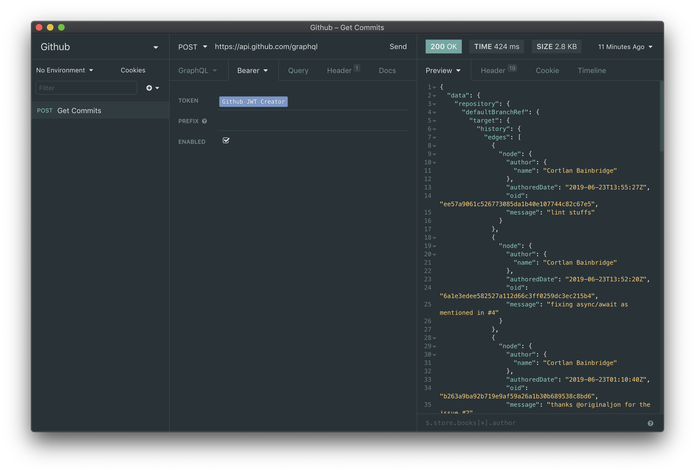Screen dimensions: 695x473
Task: Uncheck the ENABLED checkbox
Action: [226, 140]
